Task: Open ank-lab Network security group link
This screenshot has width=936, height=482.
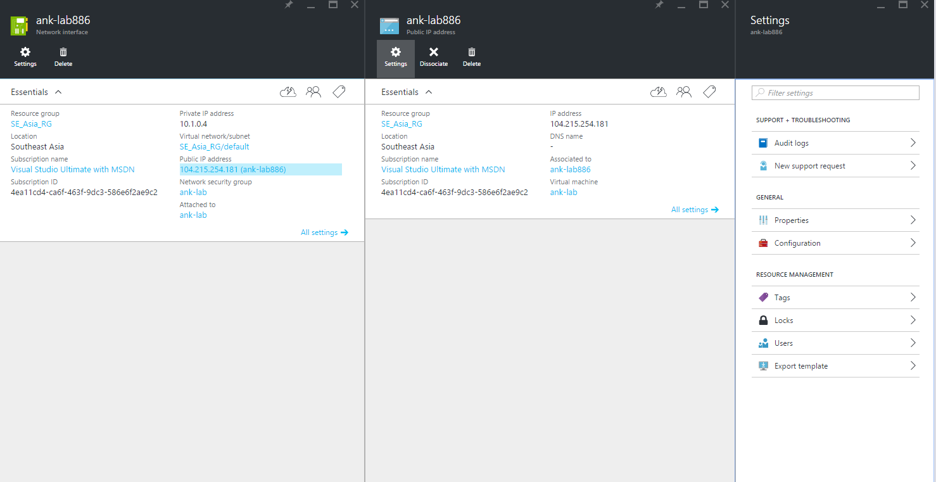Action: [193, 193]
